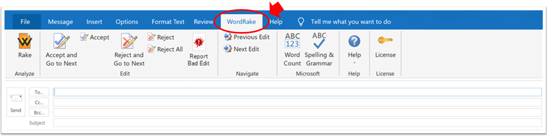
Task: Switch to the Format Text tab
Action: pos(168,22)
